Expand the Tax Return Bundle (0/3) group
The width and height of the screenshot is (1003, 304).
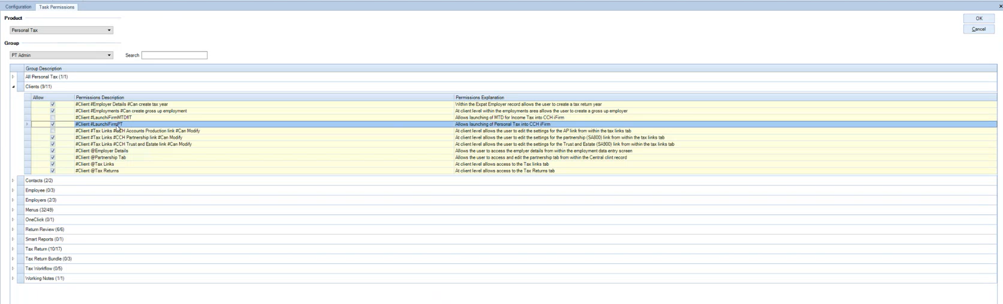coord(13,259)
